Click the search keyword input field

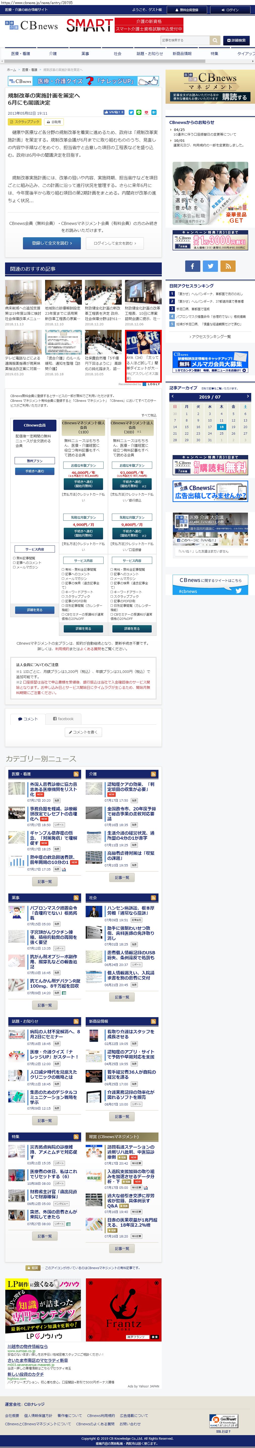point(185,40)
